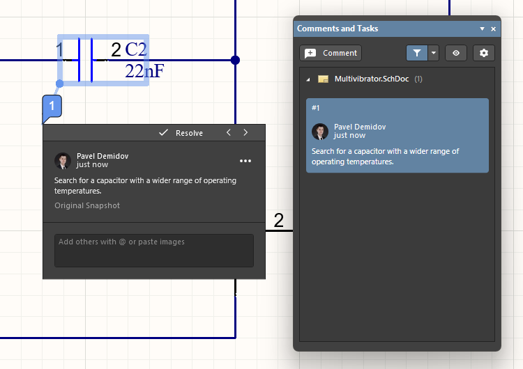Toggle the comments filter funnel button
This screenshot has width=523, height=369.
tap(416, 53)
